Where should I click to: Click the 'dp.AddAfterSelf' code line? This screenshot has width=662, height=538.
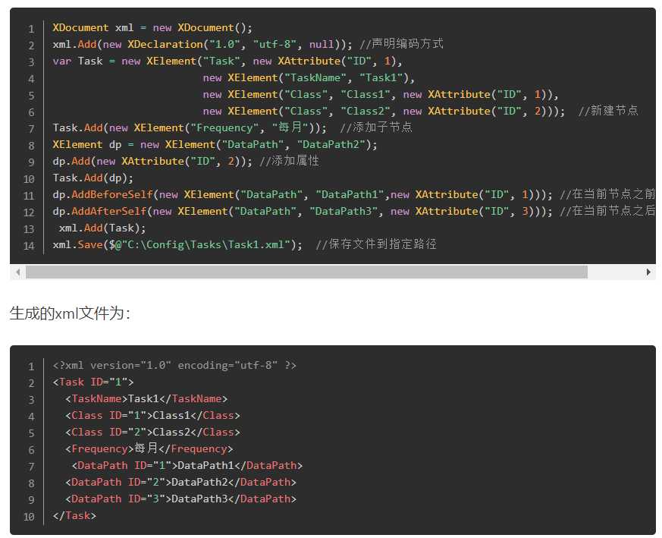click(354, 211)
